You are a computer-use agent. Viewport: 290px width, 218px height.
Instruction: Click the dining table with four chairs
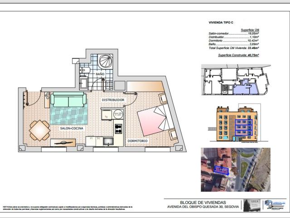(x=39, y=130)
